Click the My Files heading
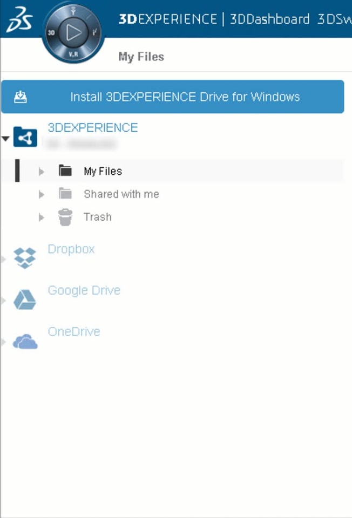This screenshot has height=518, width=352. (141, 57)
